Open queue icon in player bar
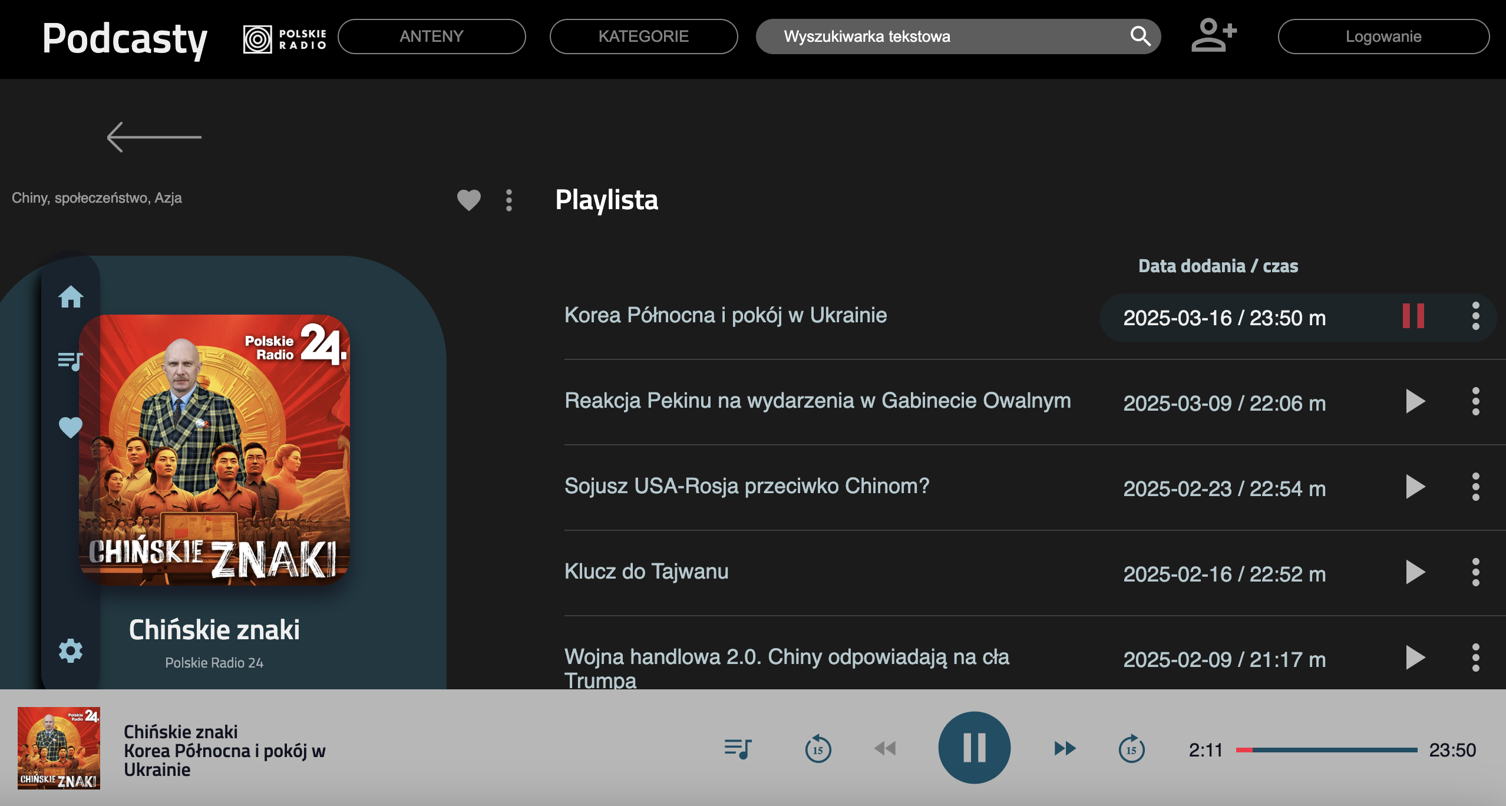 (x=738, y=749)
